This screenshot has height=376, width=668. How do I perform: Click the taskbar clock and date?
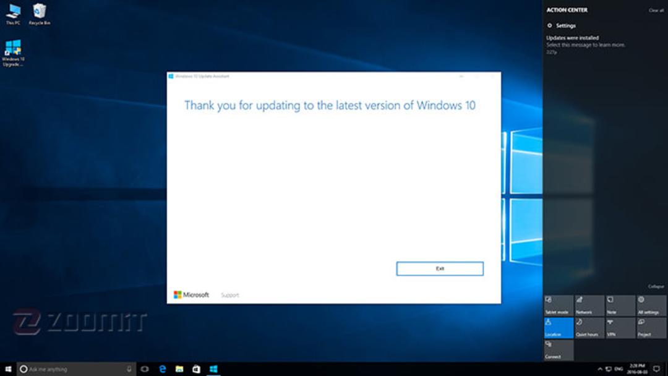tap(637, 369)
